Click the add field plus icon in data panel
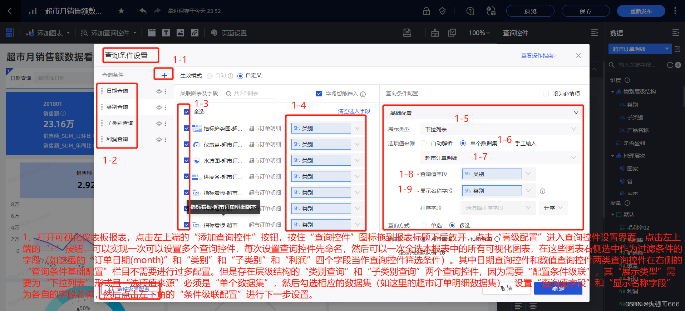Screen dimensions: 685x311 click(x=678, y=65)
